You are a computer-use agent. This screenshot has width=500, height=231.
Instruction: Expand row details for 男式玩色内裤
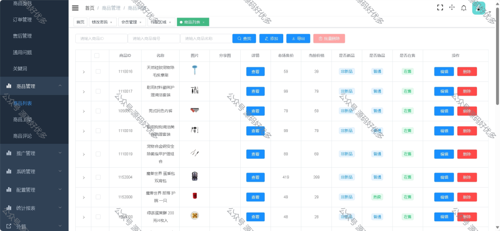click(x=83, y=112)
